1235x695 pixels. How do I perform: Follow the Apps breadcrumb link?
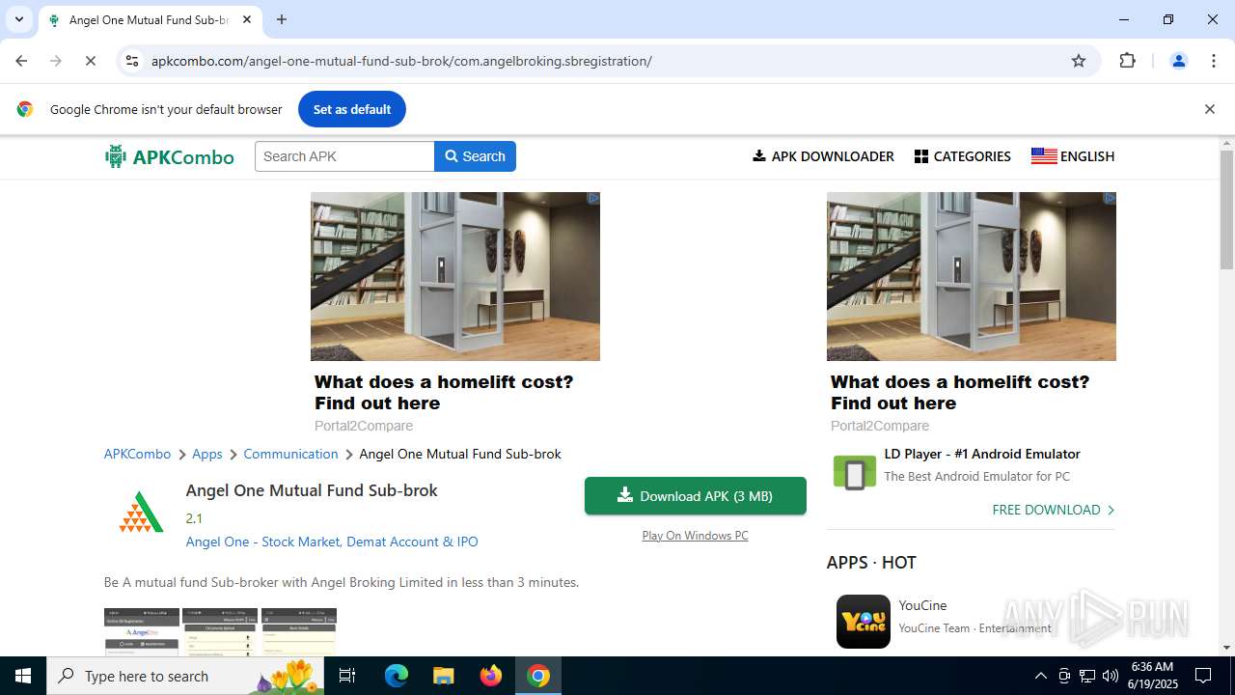pyautogui.click(x=207, y=454)
